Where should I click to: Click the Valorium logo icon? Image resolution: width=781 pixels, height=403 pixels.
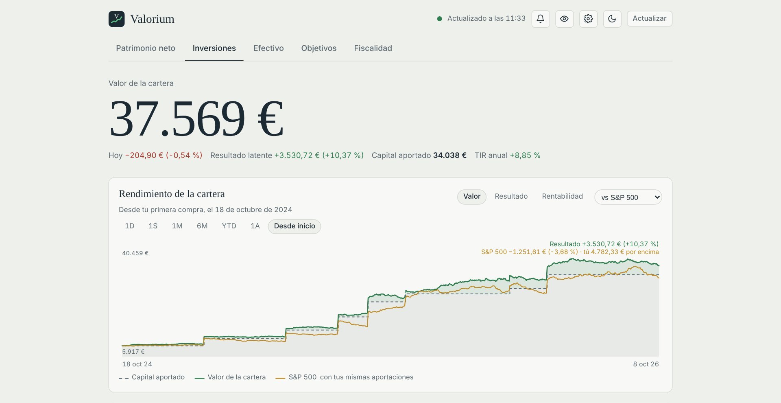point(116,19)
